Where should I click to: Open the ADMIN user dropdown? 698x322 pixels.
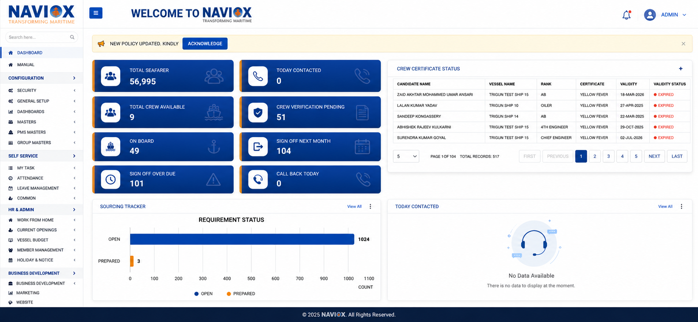[673, 15]
